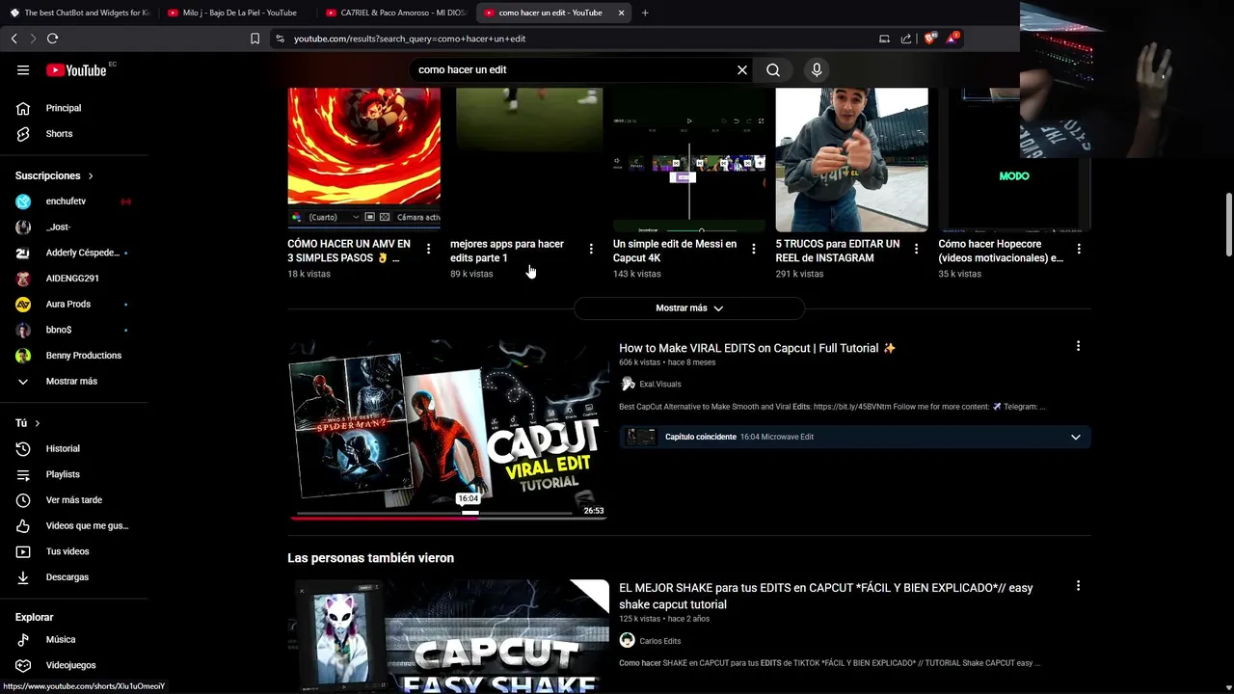The image size is (1234, 694).
Task: Open AIDENGG291 subscription channel
Action: [74, 279]
